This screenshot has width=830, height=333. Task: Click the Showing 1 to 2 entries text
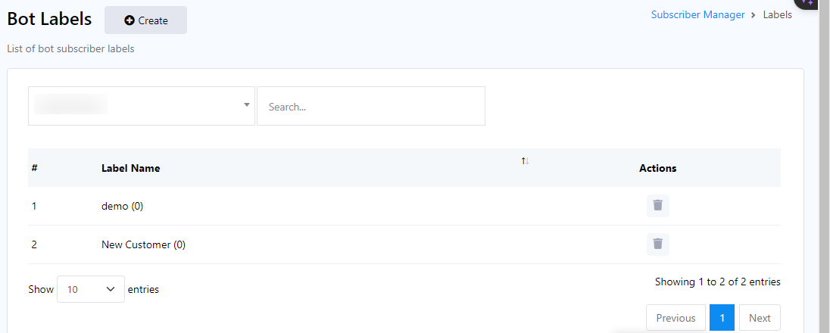click(717, 282)
